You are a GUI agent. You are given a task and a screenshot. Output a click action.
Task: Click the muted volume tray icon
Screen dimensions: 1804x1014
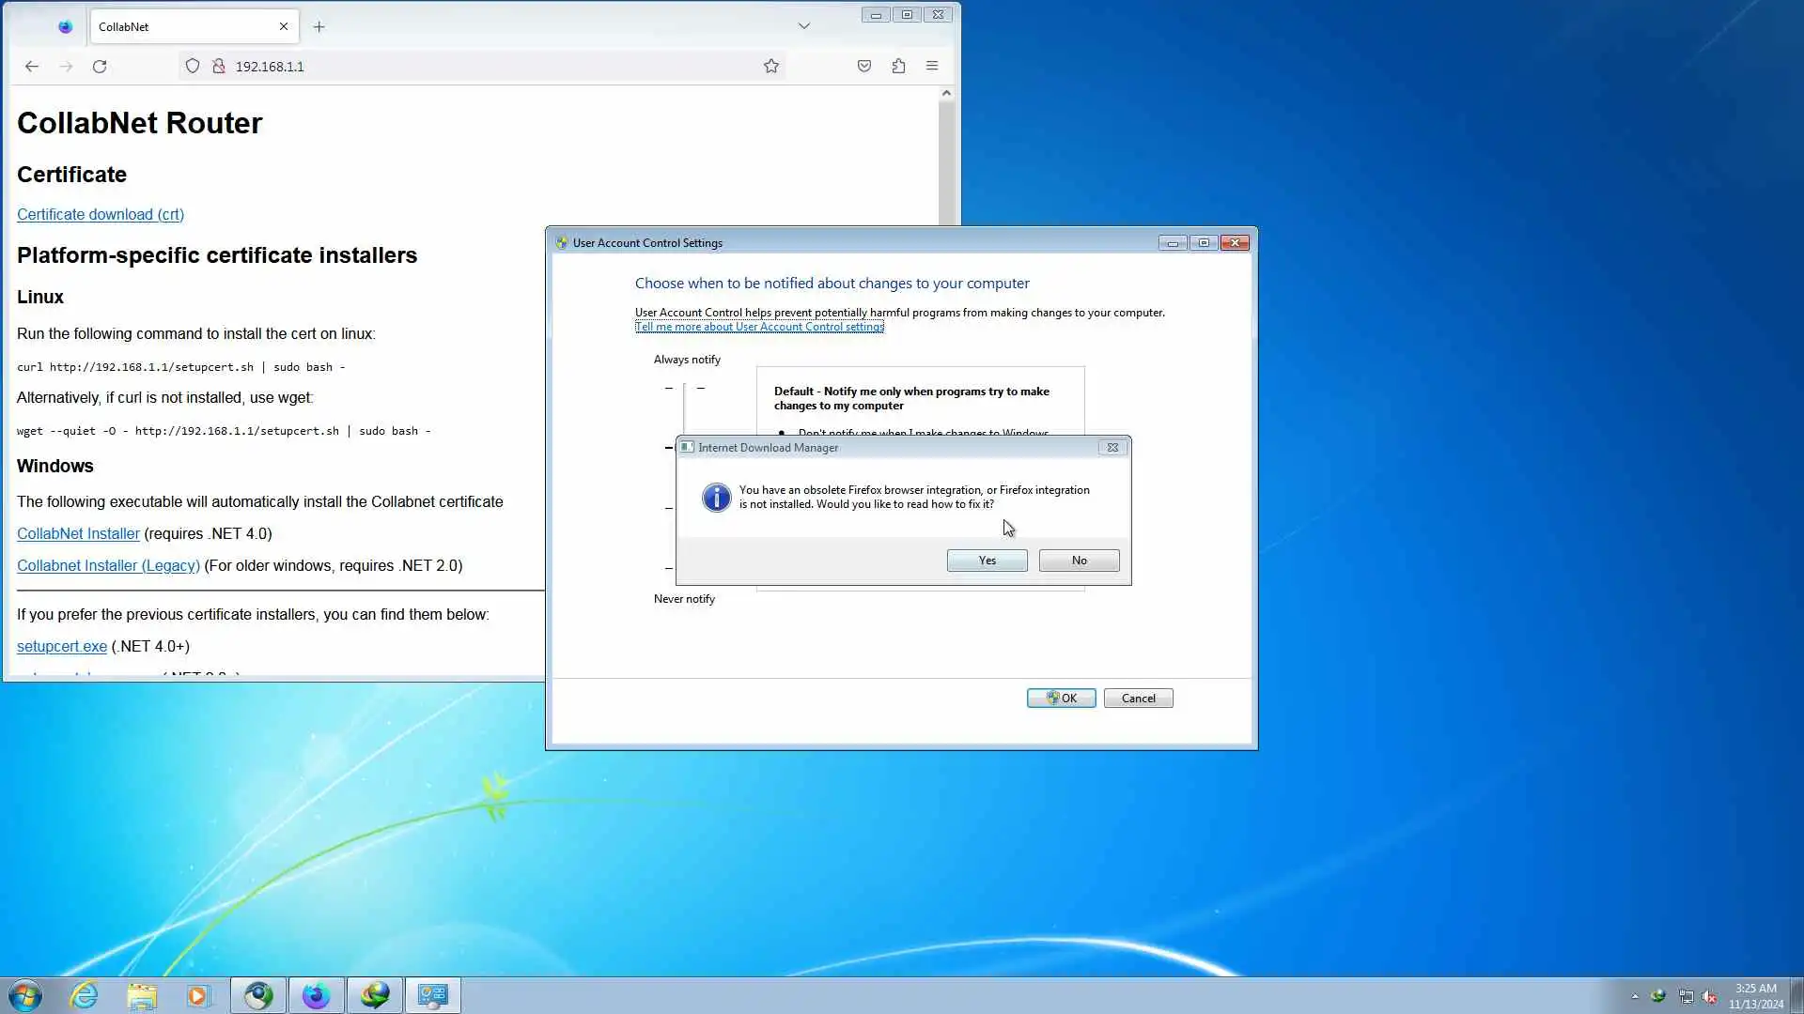(x=1709, y=996)
